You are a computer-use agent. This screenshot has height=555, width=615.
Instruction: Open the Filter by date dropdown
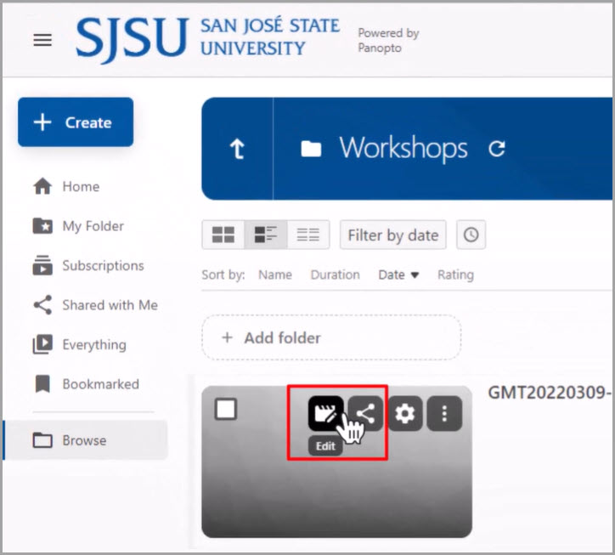pyautogui.click(x=393, y=235)
